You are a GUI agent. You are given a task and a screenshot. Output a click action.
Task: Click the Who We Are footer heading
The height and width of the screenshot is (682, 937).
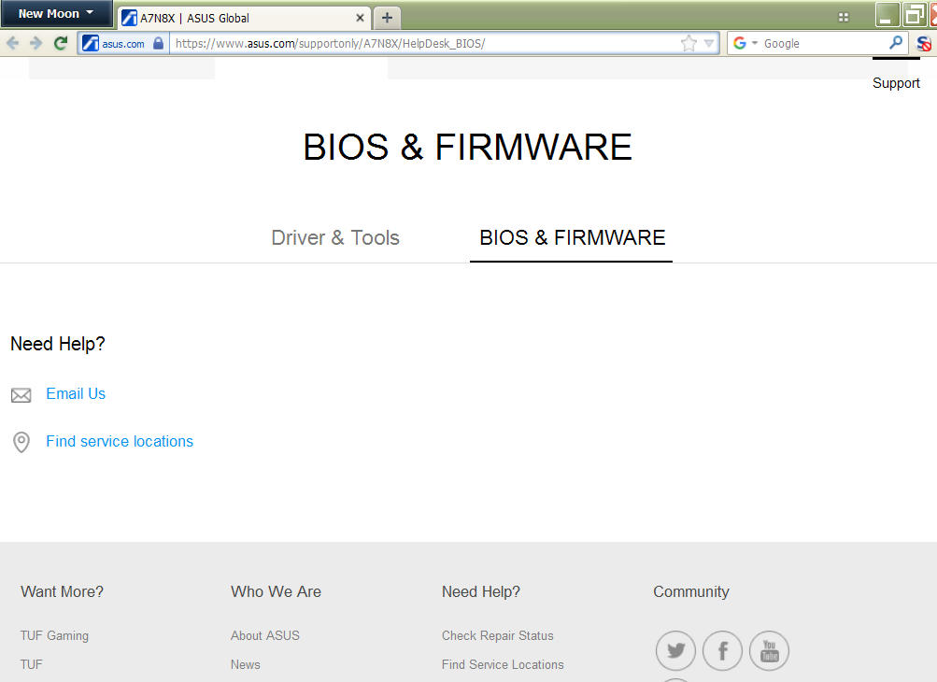[x=277, y=591]
